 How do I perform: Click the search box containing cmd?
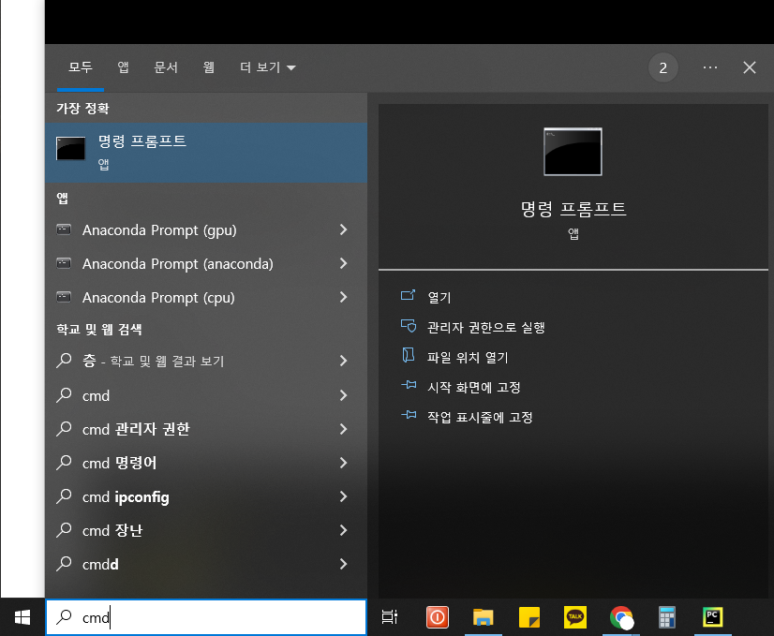click(x=206, y=617)
